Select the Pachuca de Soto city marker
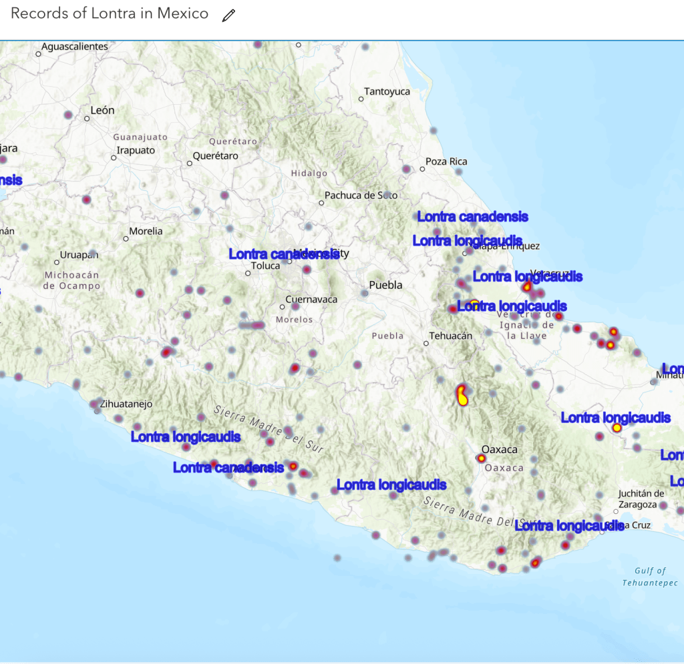 pos(321,203)
